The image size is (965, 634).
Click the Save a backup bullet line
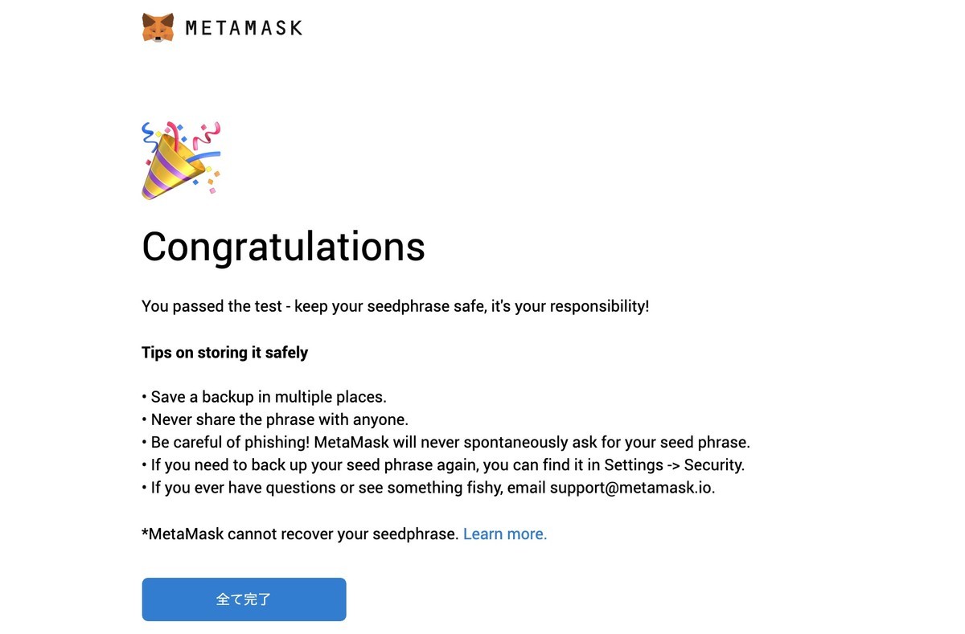click(264, 397)
